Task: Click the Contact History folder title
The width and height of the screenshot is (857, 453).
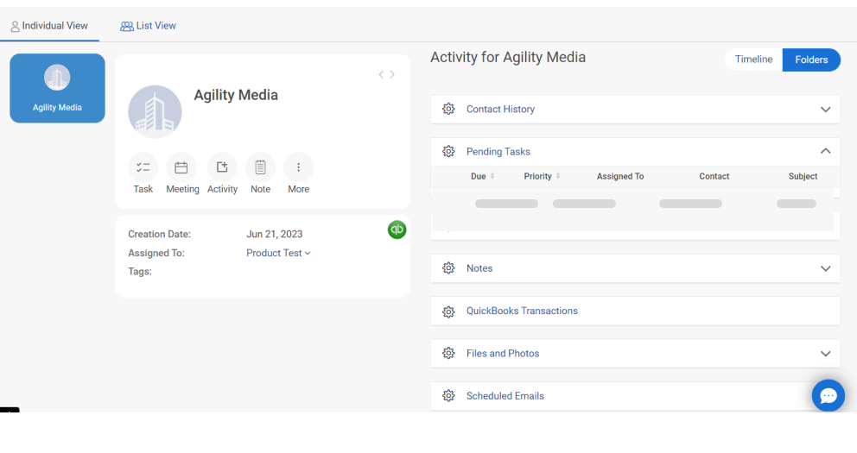Action: 500,110
